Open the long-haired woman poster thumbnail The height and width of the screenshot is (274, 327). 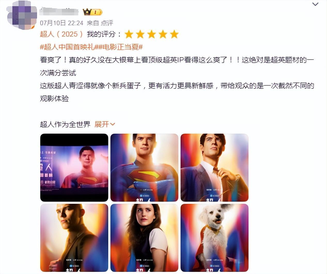[144, 238]
